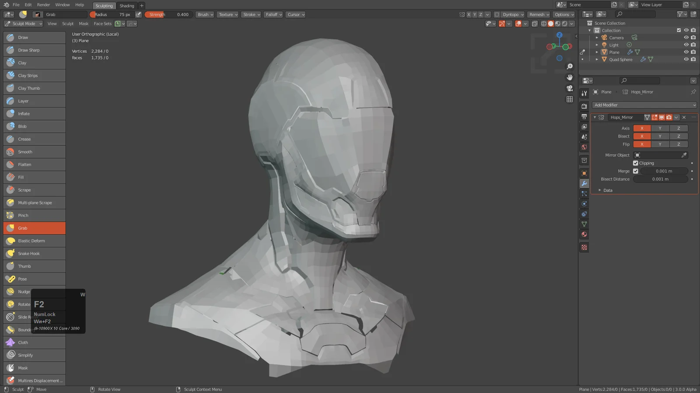Image resolution: width=700 pixels, height=393 pixels.
Task: Remove the Hops_Mirror modifier with its X button
Action: pos(683,117)
